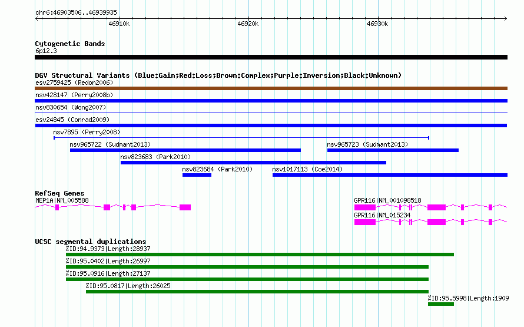Click the thin blue nsv830654 variant line
This screenshot has width=524, height=327.
271,113
